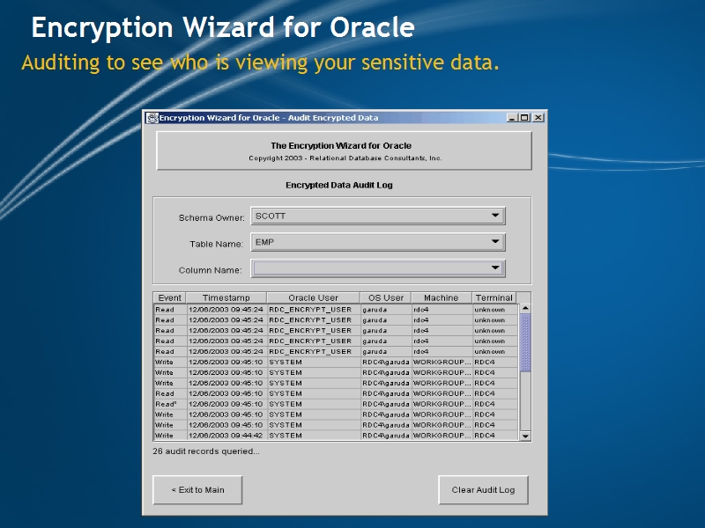Click the '26 audit records queried...' status text
This screenshot has width=705, height=528.
(206, 451)
